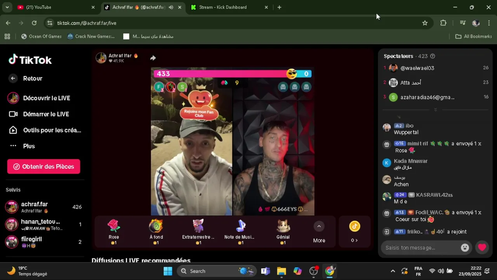Open Chrome profile avatar

(x=476, y=23)
